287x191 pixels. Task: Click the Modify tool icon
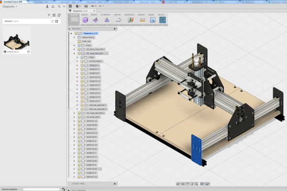click(x=95, y=20)
